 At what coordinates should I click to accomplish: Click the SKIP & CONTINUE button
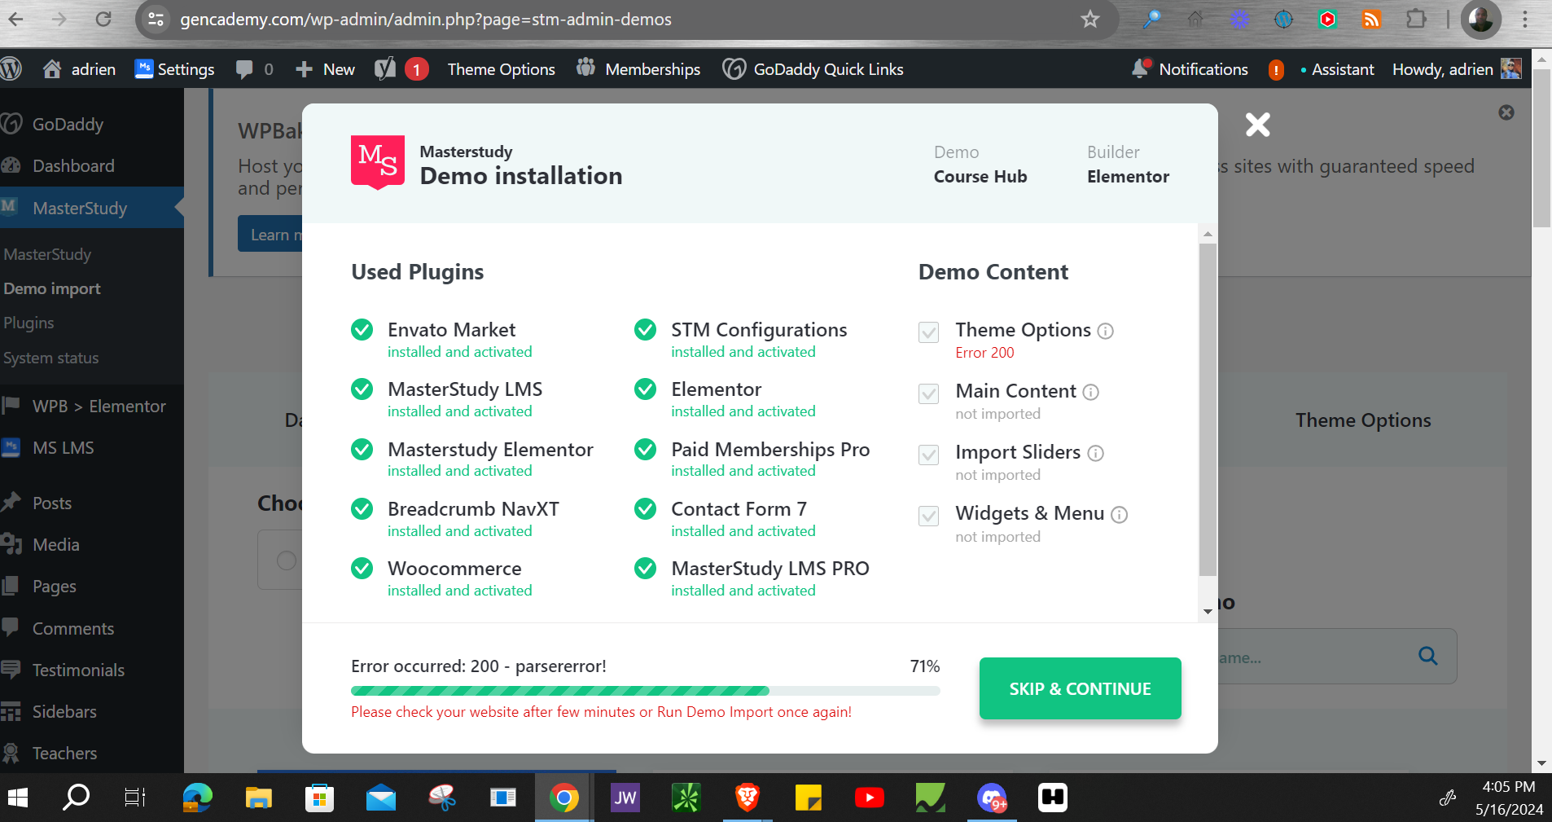[1080, 688]
